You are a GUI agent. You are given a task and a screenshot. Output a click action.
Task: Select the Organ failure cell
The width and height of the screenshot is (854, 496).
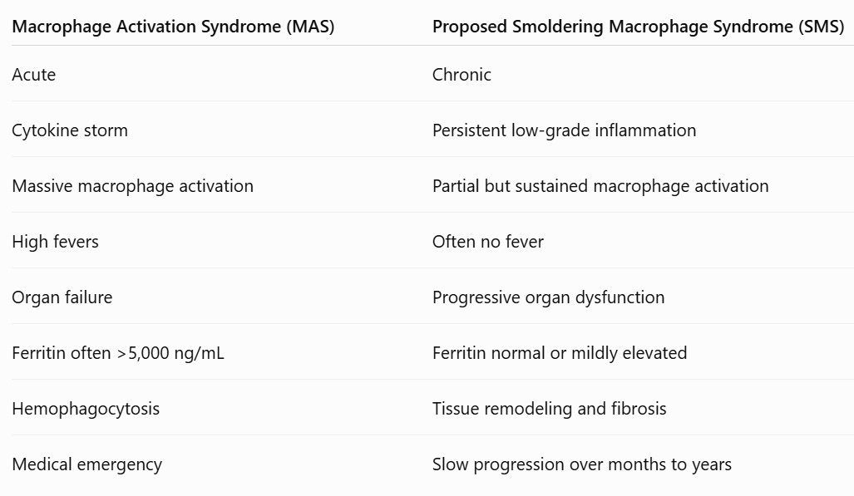click(x=62, y=297)
